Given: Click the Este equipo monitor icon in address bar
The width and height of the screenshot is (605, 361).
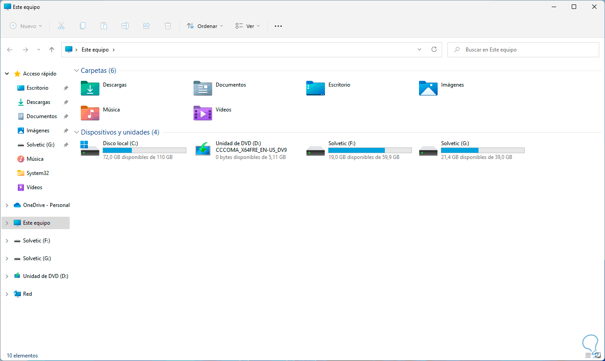Looking at the screenshot, I should (x=69, y=50).
